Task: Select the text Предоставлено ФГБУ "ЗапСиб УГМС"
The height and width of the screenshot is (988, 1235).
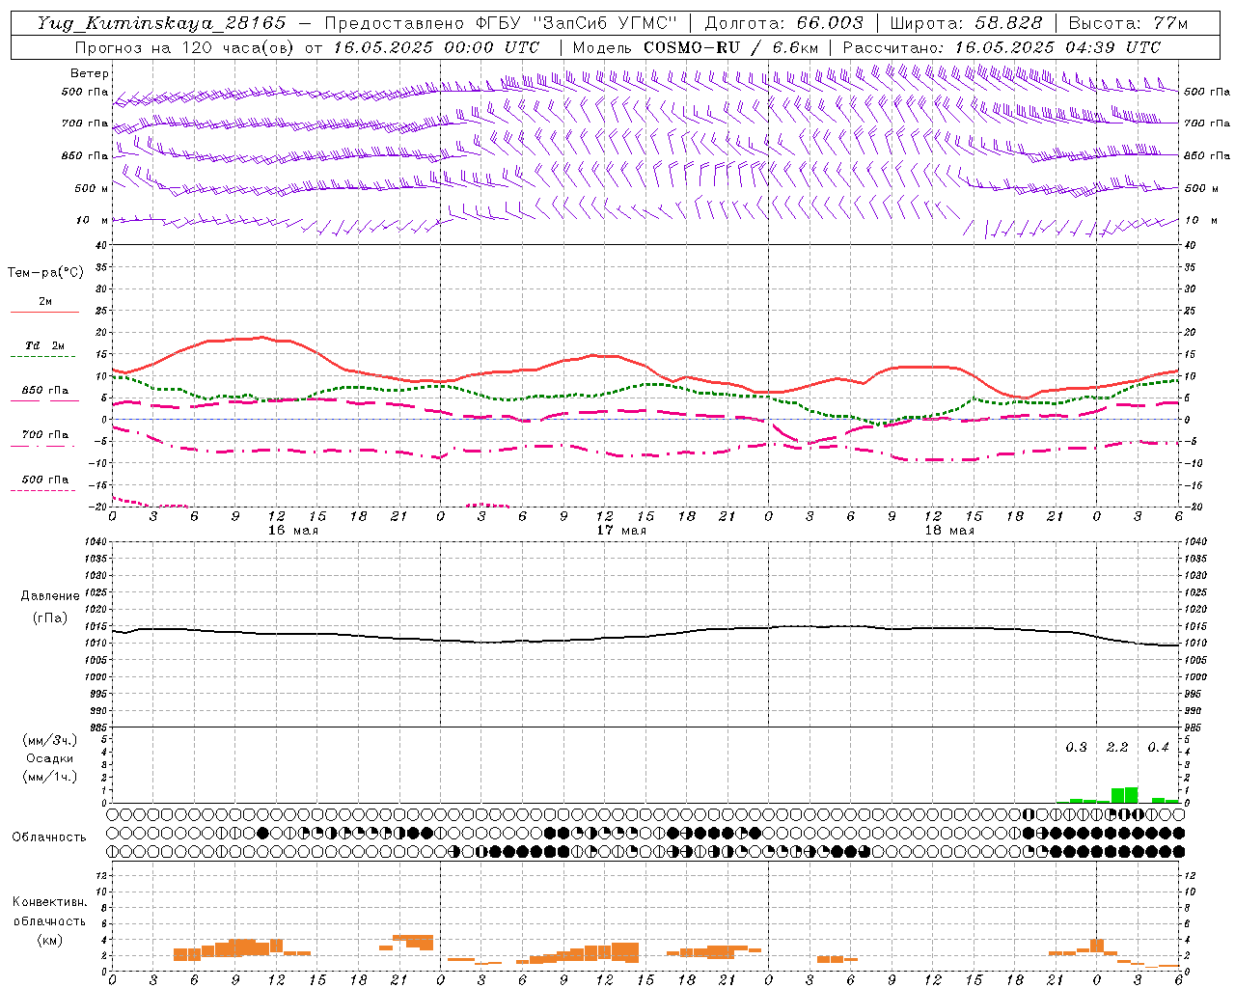Action: click(501, 23)
